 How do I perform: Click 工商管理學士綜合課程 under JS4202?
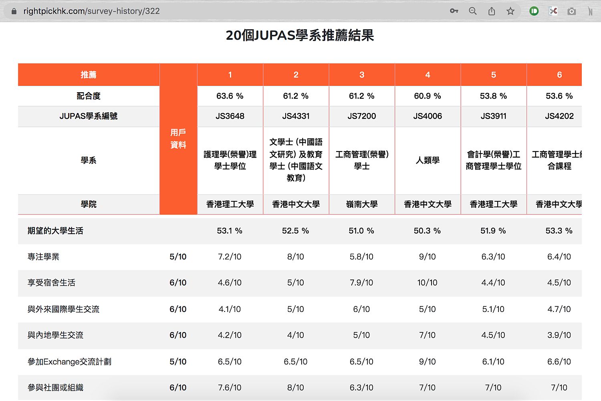(x=557, y=160)
